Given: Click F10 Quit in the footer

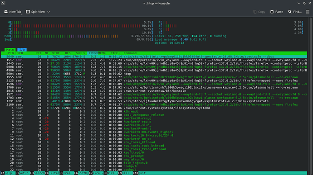Looking at the screenshot, I should tap(139, 173).
